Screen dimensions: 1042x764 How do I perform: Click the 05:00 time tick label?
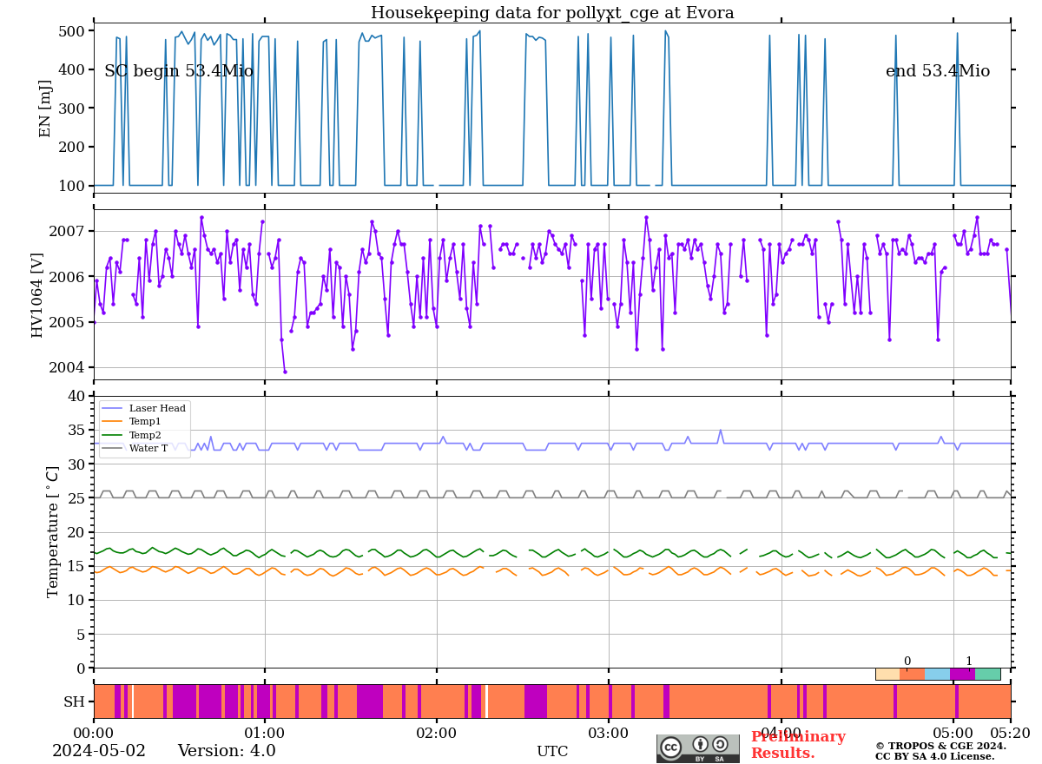click(x=953, y=734)
